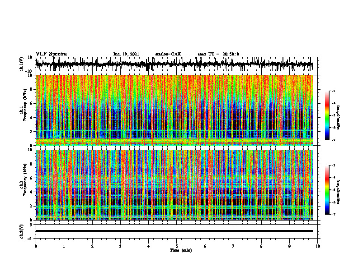The width and height of the screenshot is (358, 276).
Task: Click time axis tick label 10
Action: click(318, 246)
